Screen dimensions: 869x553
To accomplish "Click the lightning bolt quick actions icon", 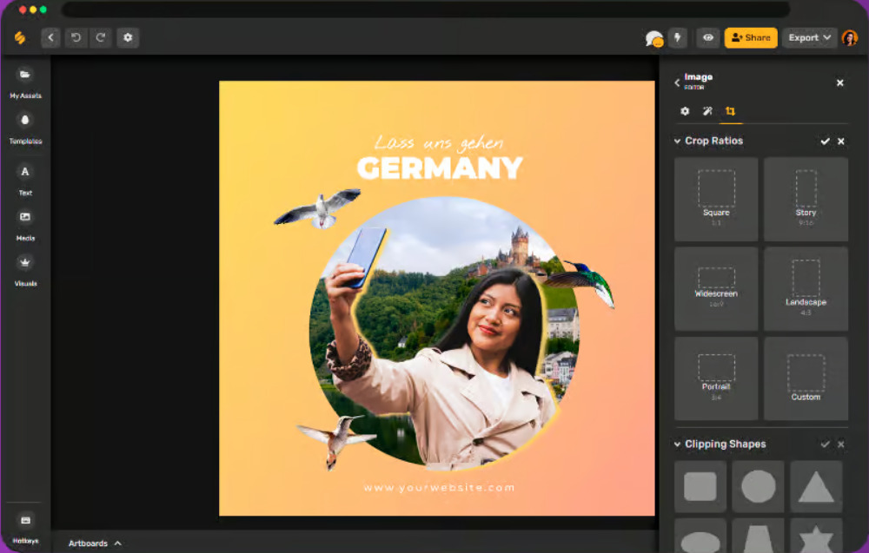I will click(x=678, y=37).
